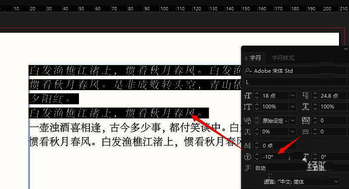Click the line starting 一壶浊酒喜相逢
Screen dimensions: 349x189
[135, 128]
